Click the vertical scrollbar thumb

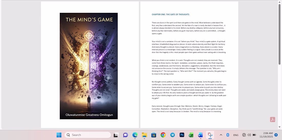[279, 34]
